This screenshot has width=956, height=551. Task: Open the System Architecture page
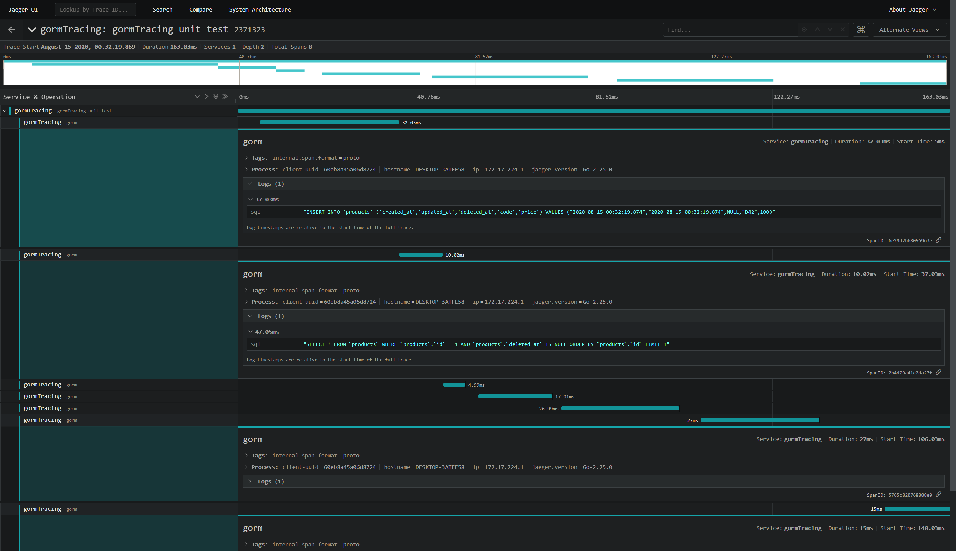pyautogui.click(x=260, y=9)
